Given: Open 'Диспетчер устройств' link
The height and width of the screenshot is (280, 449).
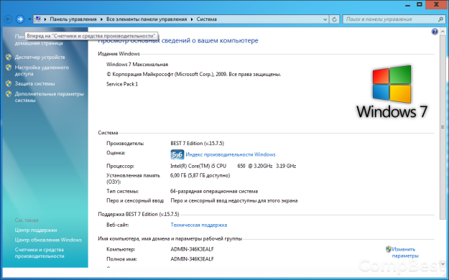Looking at the screenshot, I should coord(40,57).
